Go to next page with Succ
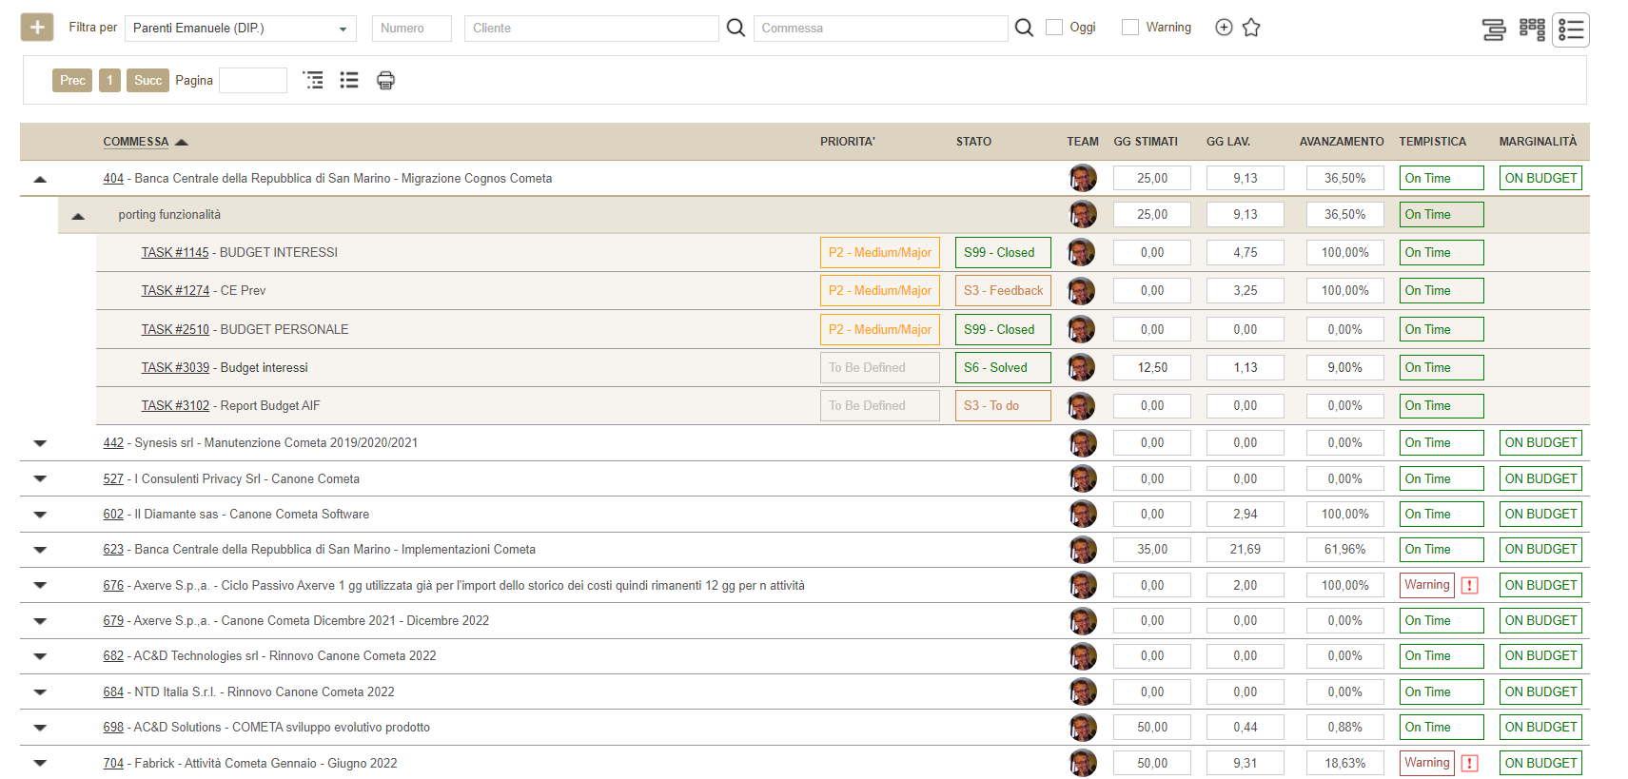 (147, 81)
